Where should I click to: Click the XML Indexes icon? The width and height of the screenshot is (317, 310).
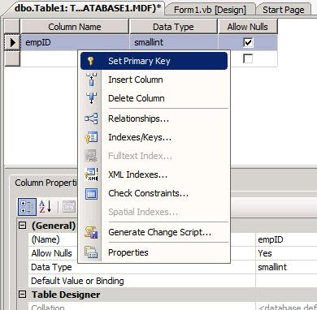tap(91, 174)
